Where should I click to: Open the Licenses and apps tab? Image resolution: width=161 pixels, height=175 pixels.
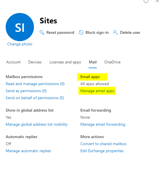(x=65, y=62)
